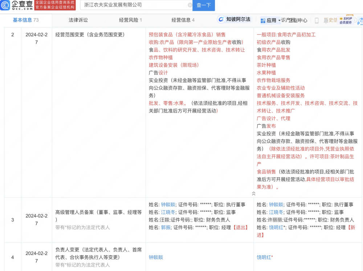Open the message notification bell icon
363x271 pixels.
[325, 20]
